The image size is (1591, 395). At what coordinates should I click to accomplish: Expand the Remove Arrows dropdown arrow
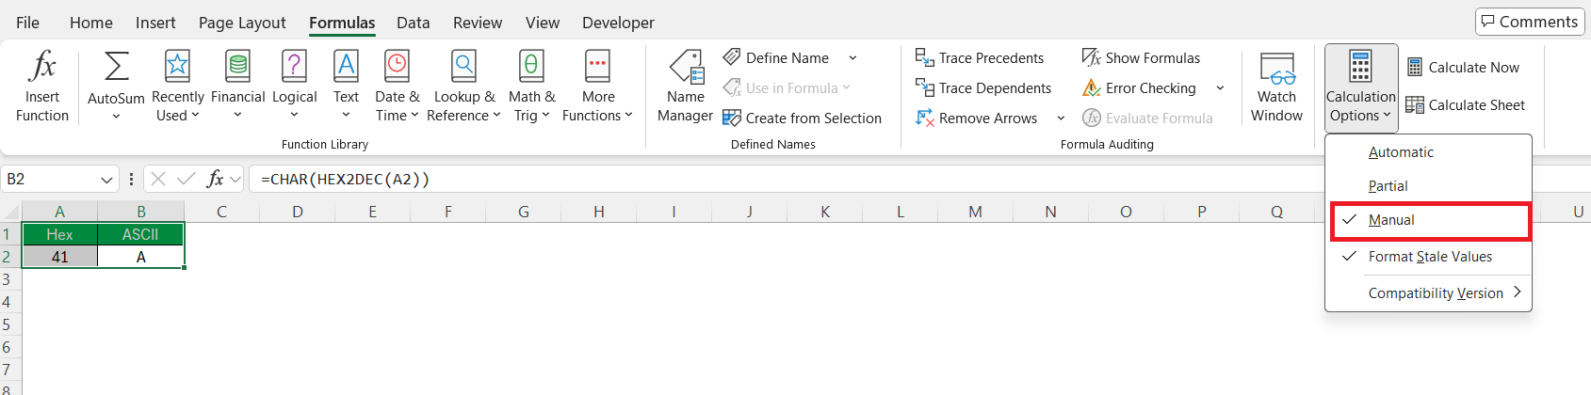[1061, 118]
